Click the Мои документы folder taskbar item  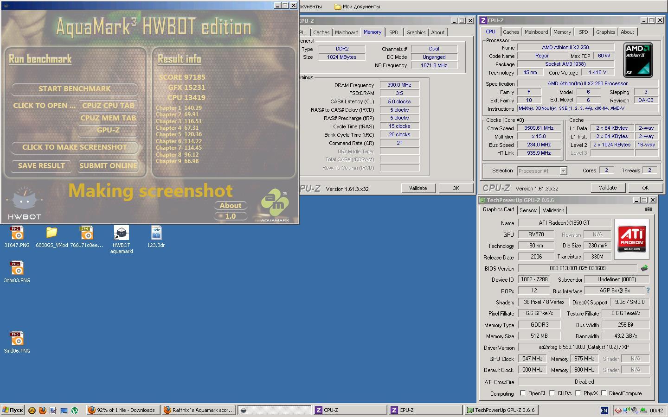click(357, 6)
